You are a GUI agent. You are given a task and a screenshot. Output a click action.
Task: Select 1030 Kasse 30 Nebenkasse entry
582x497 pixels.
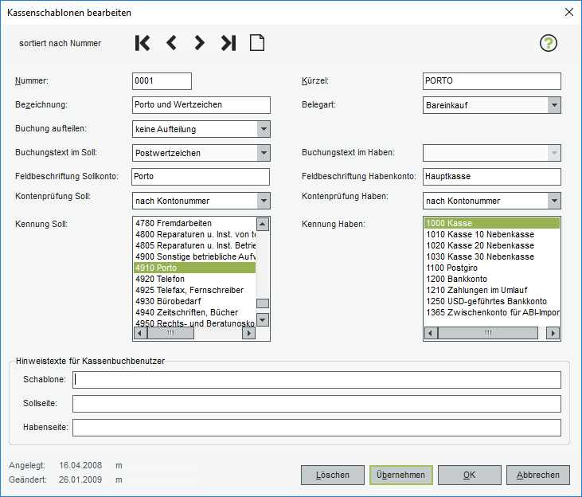pyautogui.click(x=492, y=256)
